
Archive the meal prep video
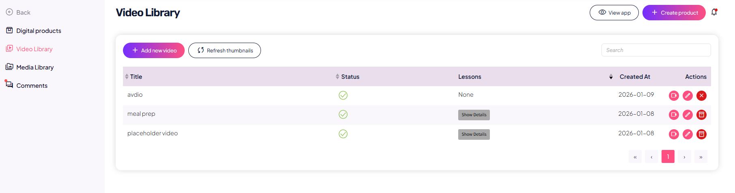coord(701,115)
